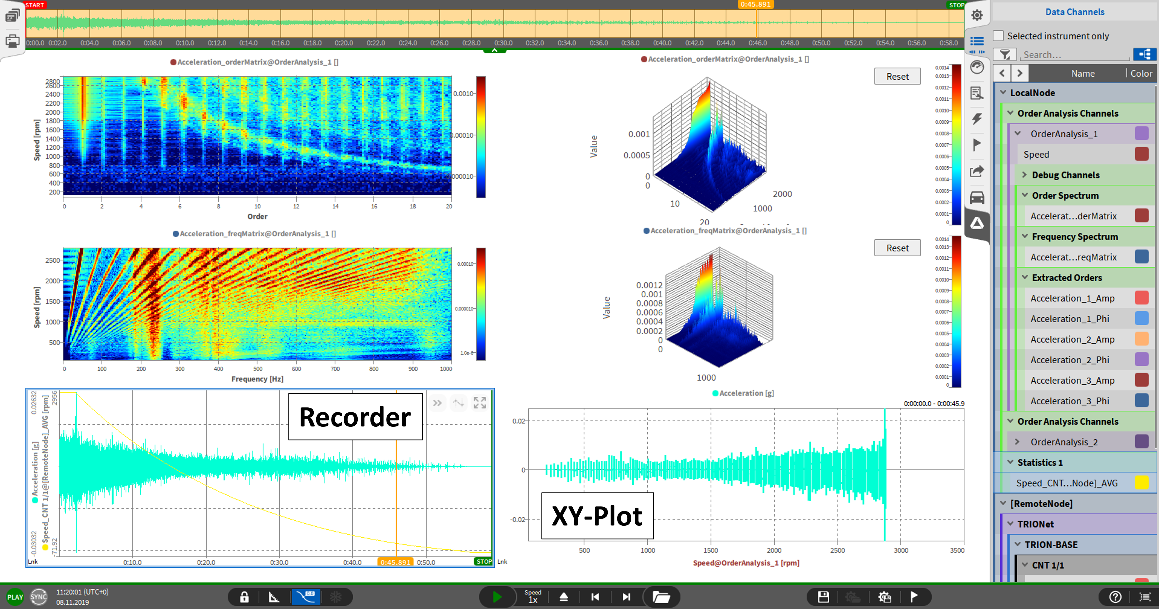Viewport: 1159px width, 609px height.
Task: Start playback with the green play button
Action: [497, 597]
